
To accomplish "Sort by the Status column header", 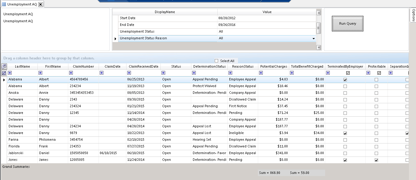I will tap(176, 66).
